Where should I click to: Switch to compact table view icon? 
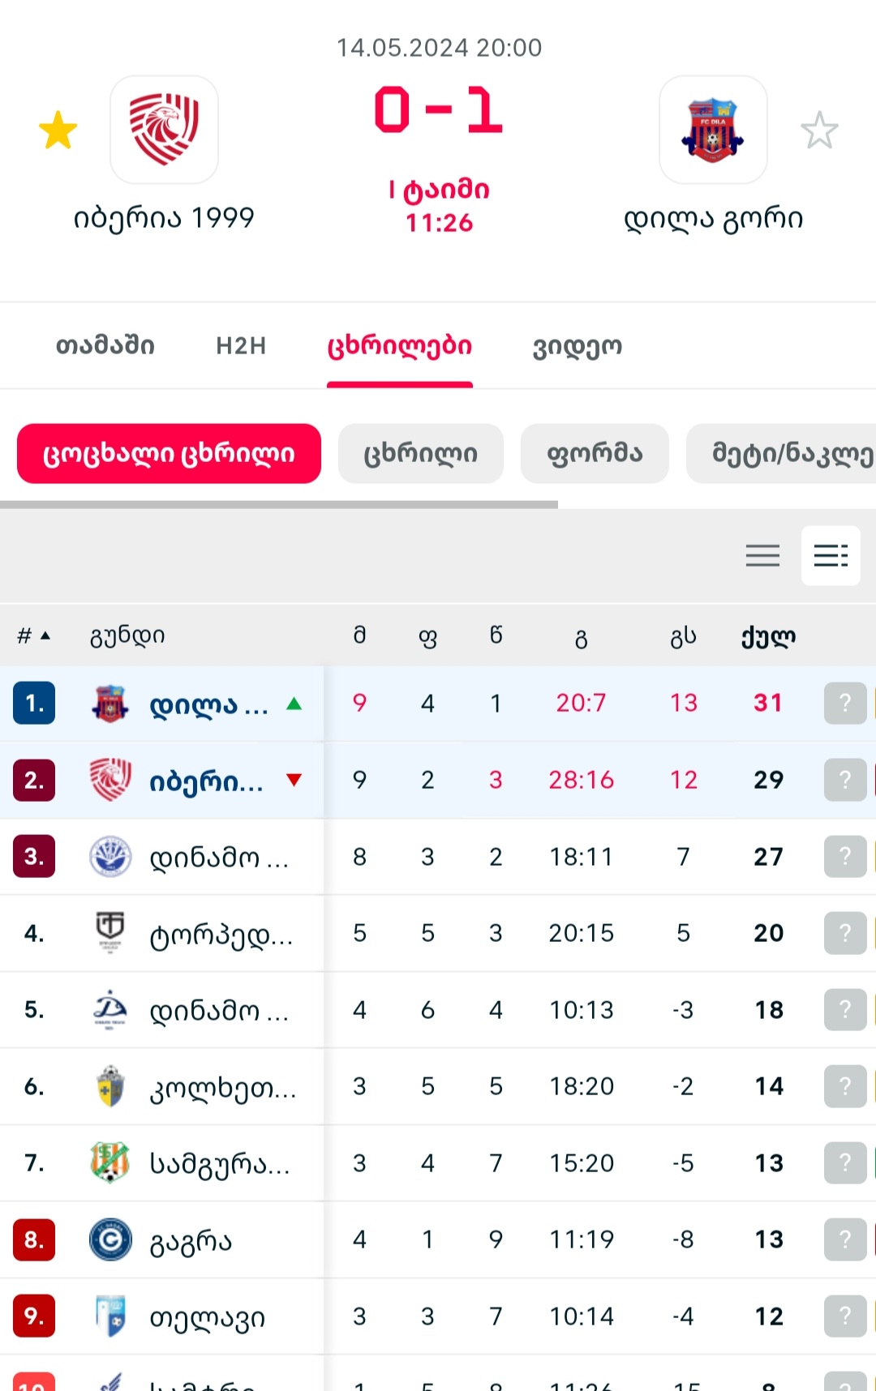point(762,556)
